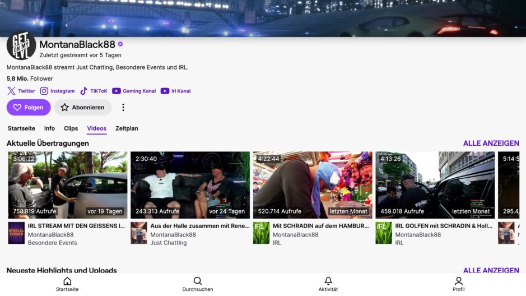Open title 'IRL STREAM MIT DEN GEISSENS'

[76, 226]
